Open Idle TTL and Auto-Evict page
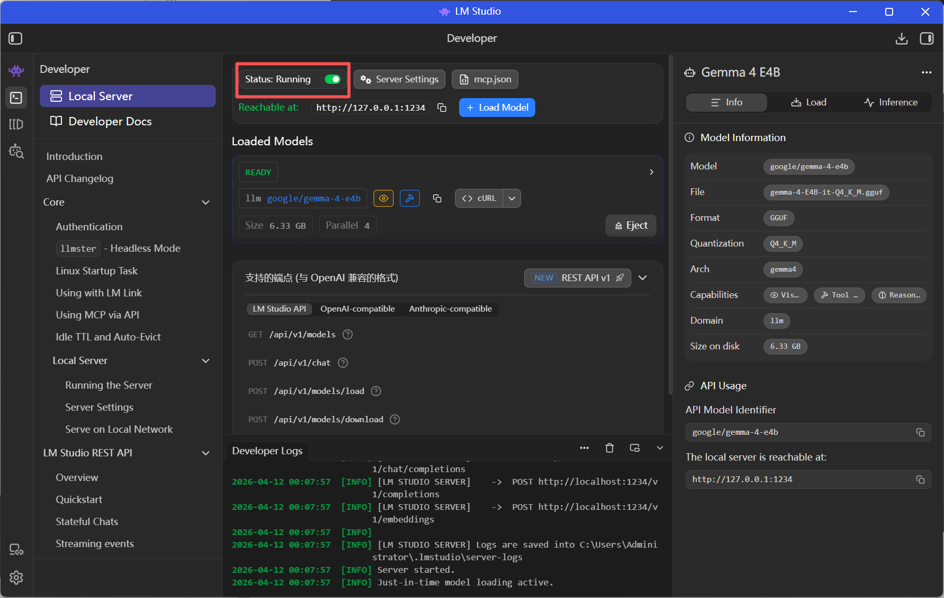The width and height of the screenshot is (944, 598). click(x=108, y=337)
